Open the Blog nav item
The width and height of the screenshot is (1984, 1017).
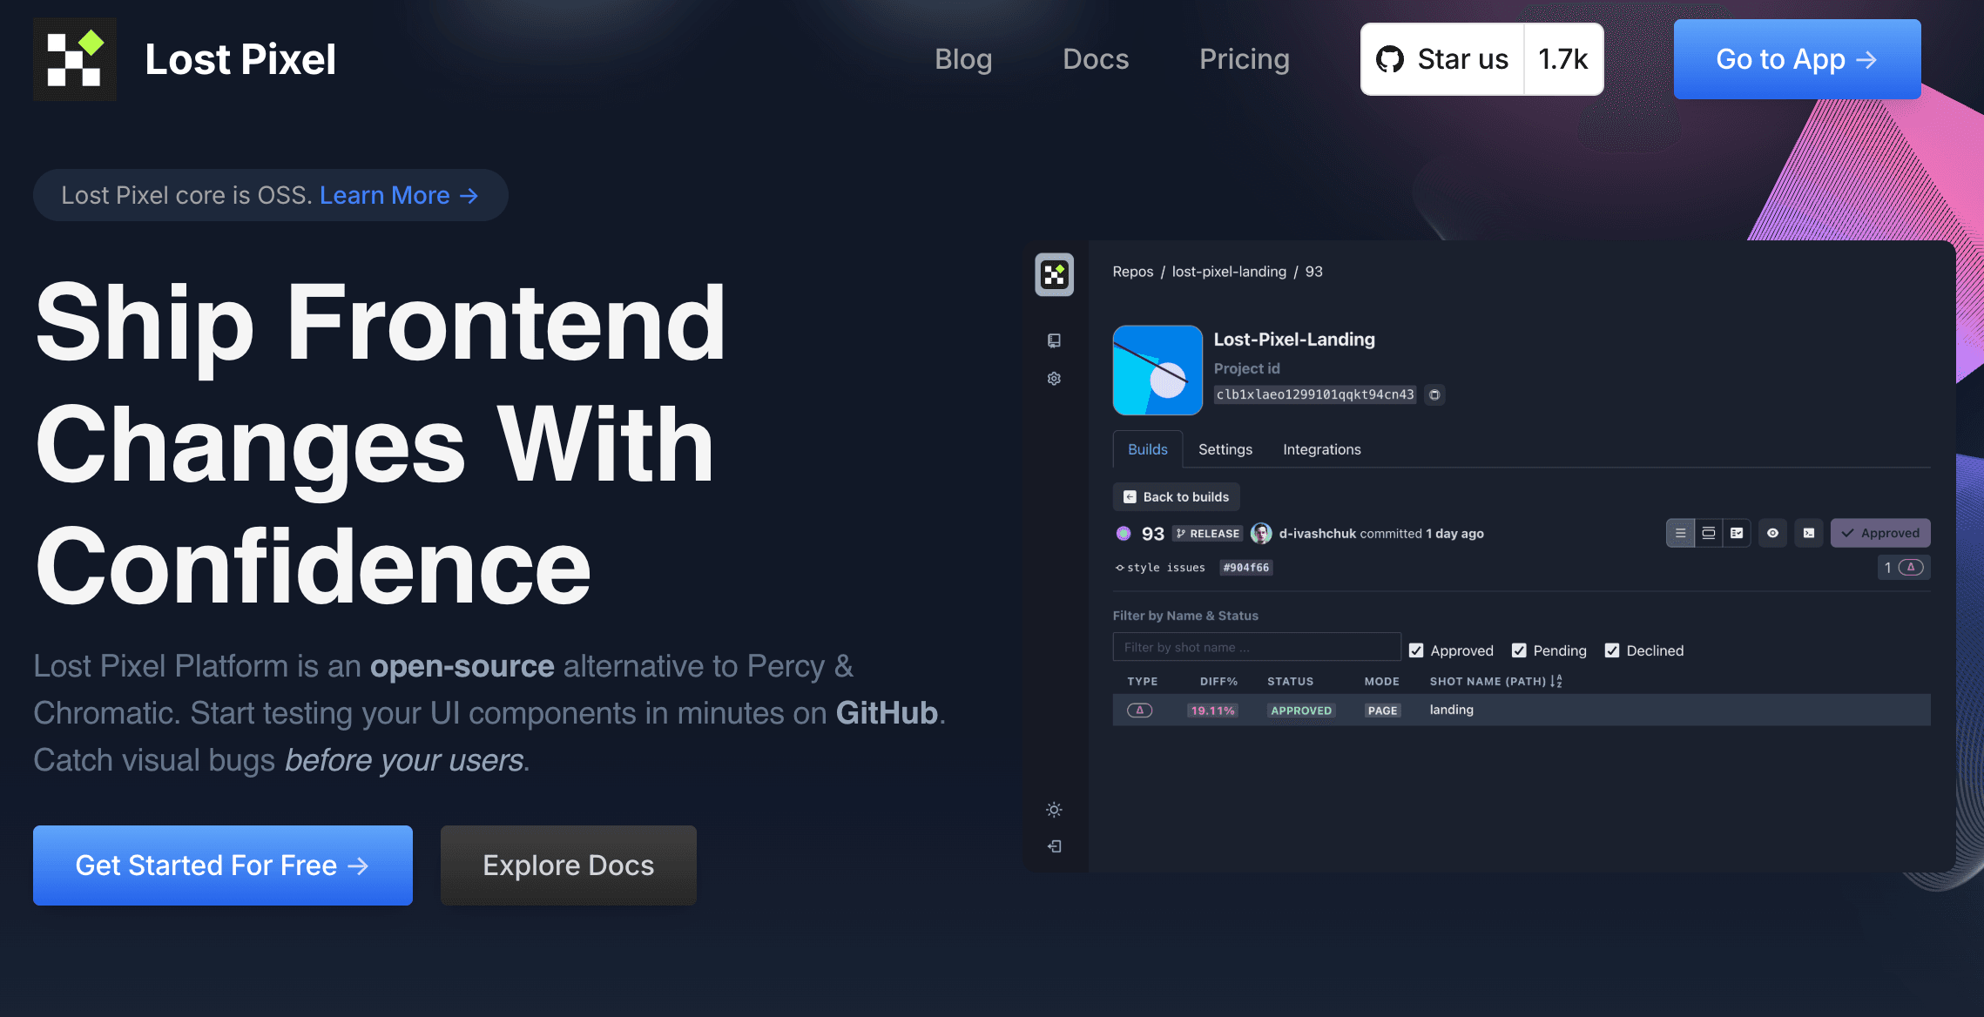coord(963,59)
